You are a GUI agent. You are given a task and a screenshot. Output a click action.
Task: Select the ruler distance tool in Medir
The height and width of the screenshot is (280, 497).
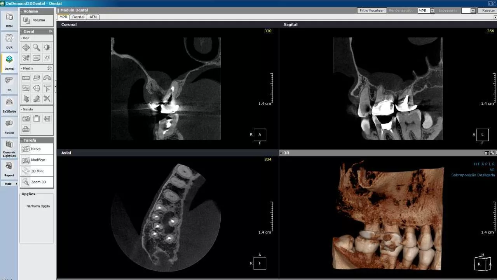[x=26, y=77]
